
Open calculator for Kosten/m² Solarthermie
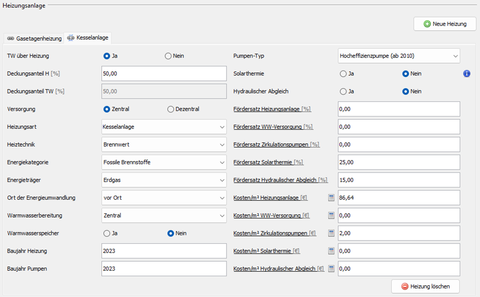pyautogui.click(x=331, y=251)
